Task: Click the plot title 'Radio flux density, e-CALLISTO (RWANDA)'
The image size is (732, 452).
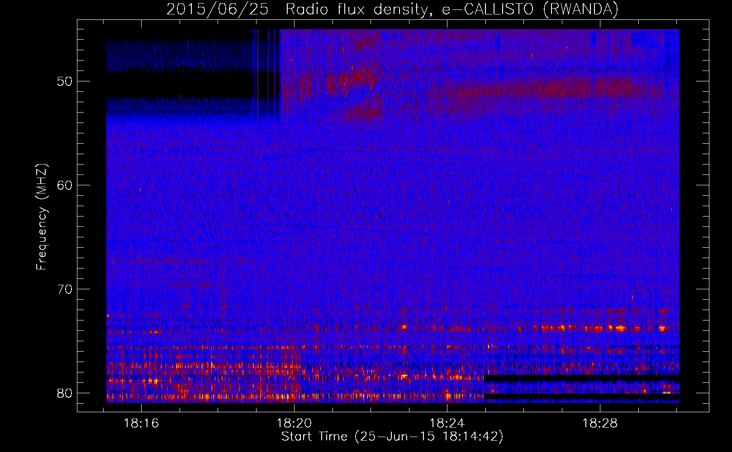Action: pyautogui.click(x=452, y=9)
